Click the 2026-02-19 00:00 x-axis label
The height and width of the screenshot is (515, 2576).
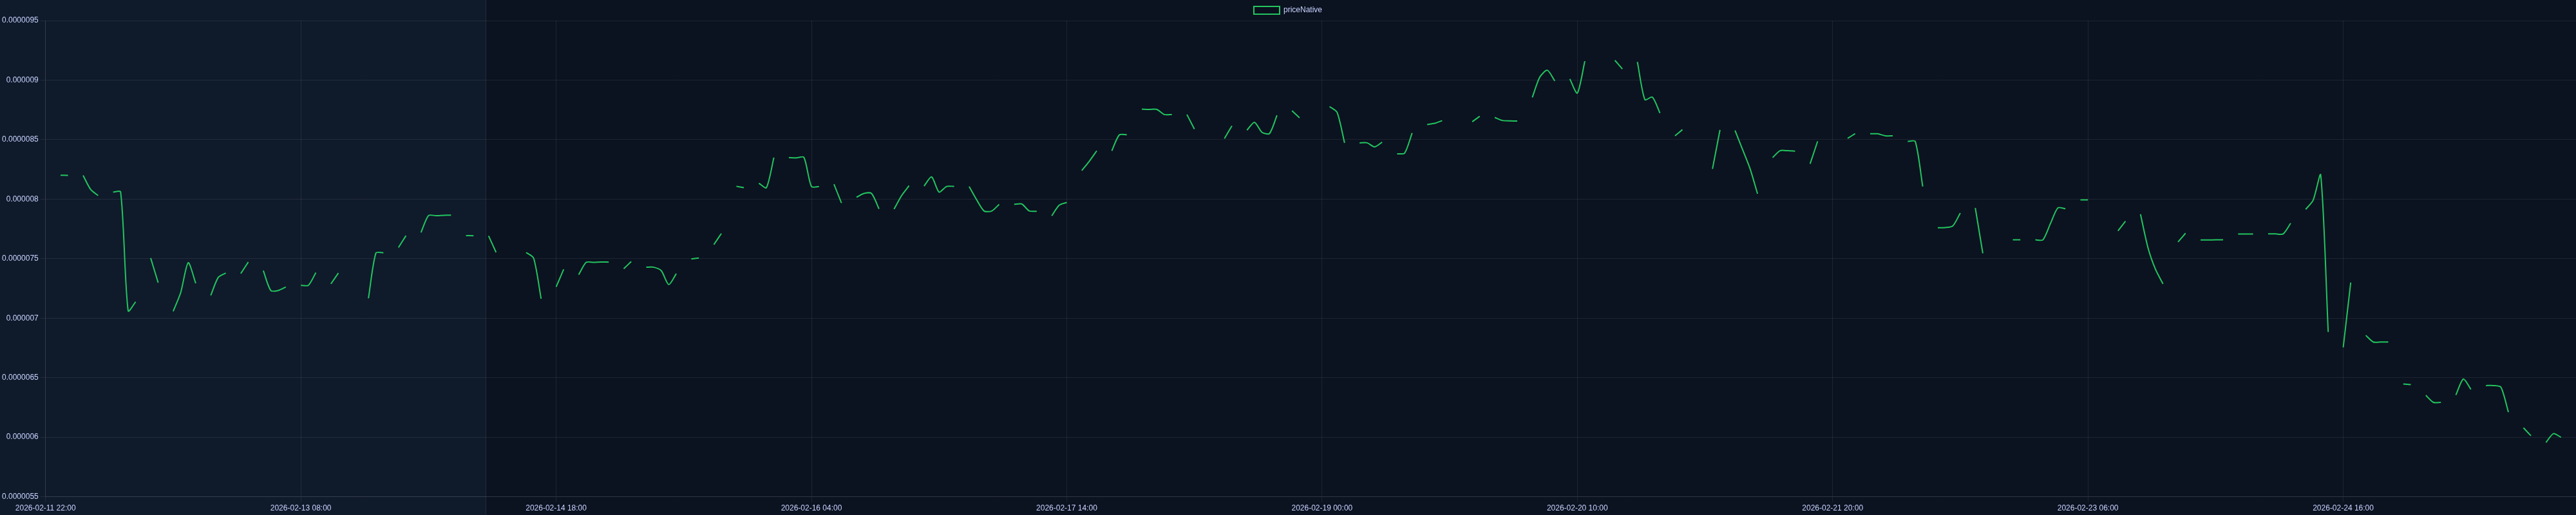point(1321,508)
